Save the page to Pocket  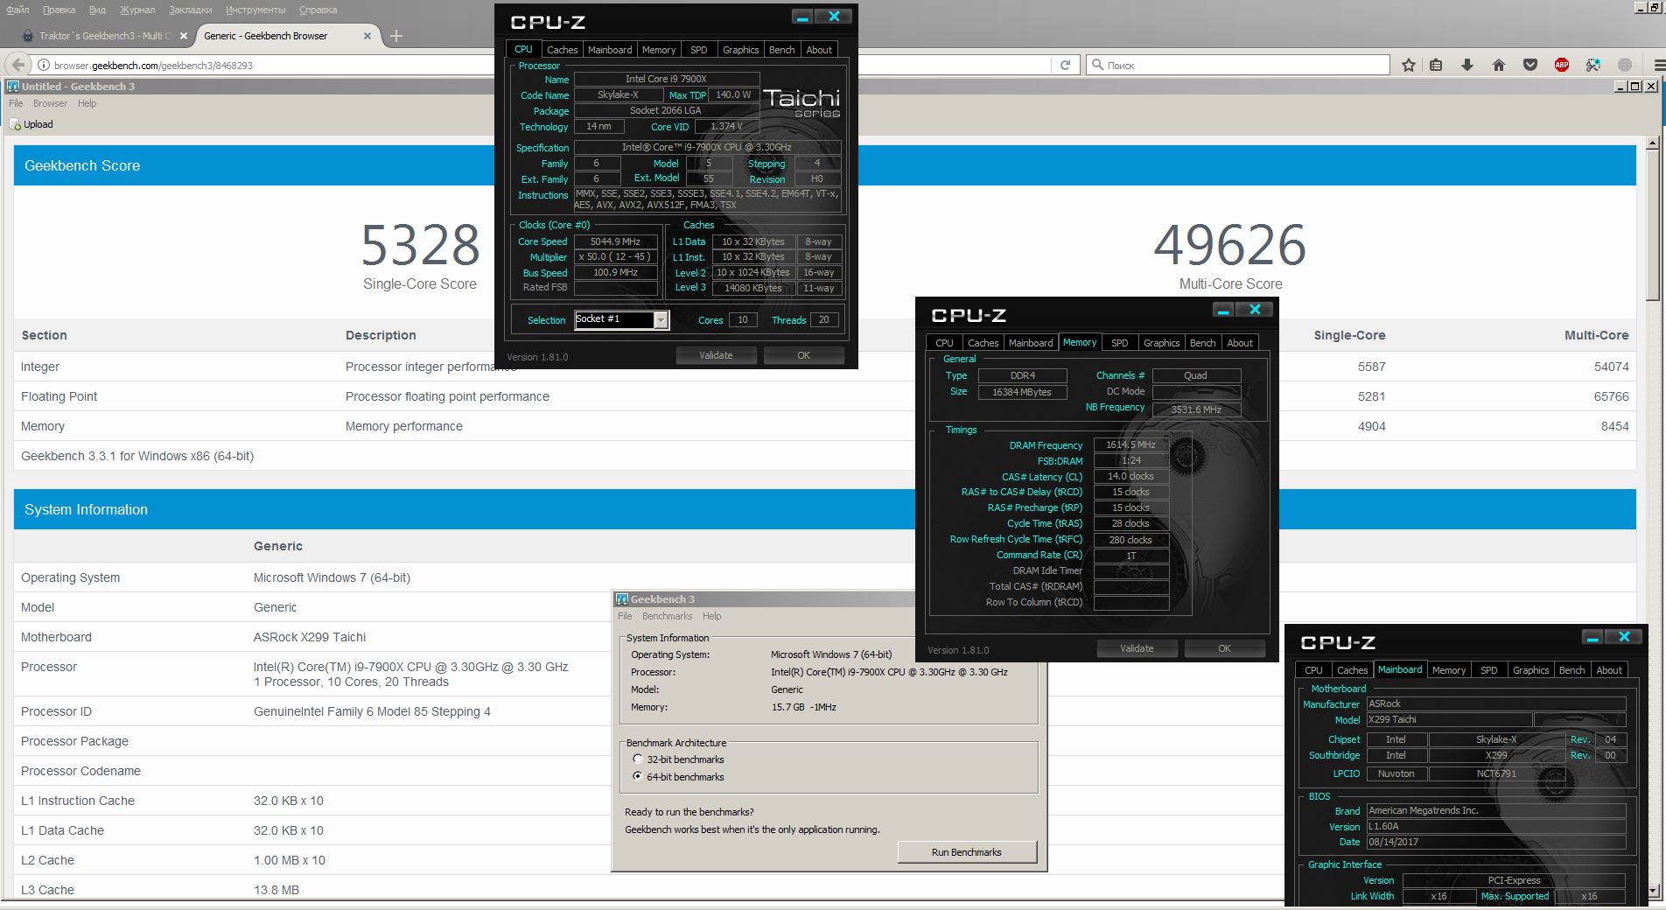click(1530, 65)
